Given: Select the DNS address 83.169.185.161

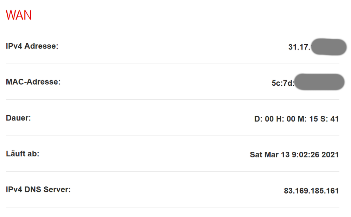Looking at the screenshot, I should 311,191.
